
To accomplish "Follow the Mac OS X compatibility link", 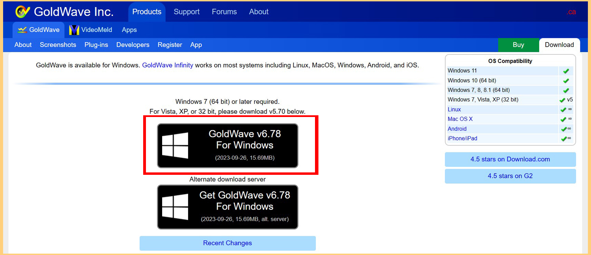I will click(x=460, y=119).
